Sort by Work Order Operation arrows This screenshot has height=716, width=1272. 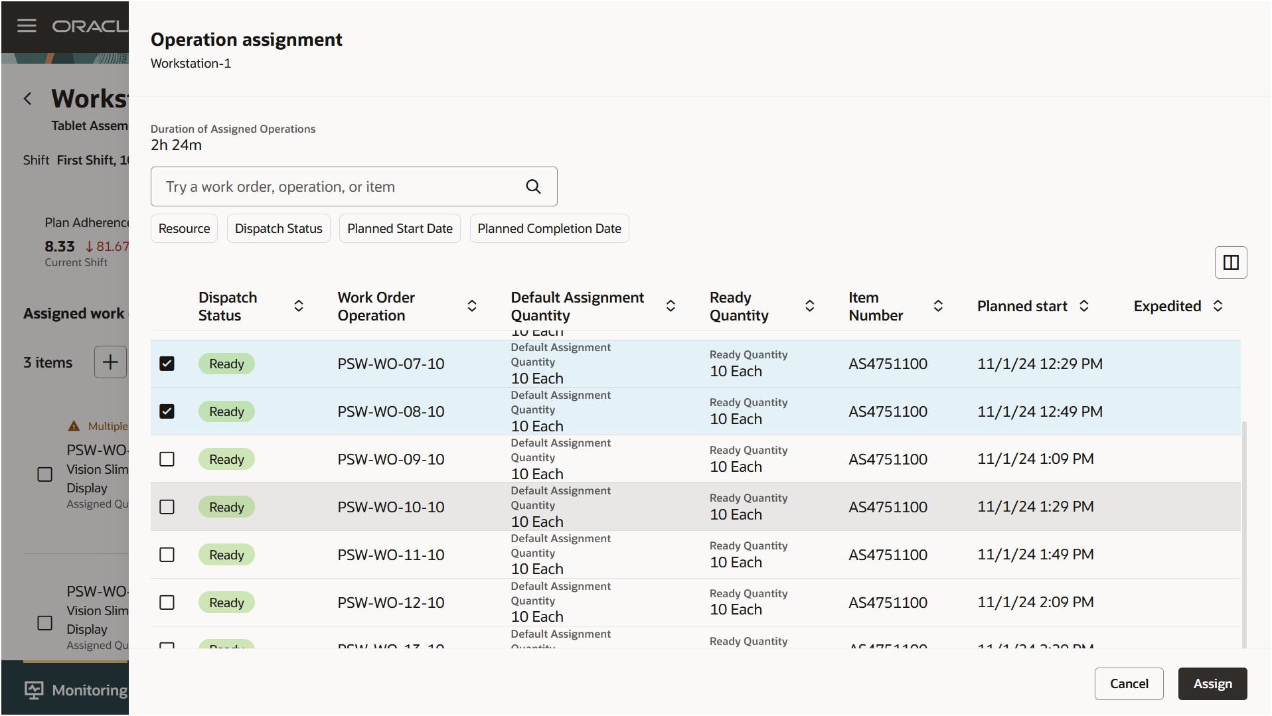(472, 306)
